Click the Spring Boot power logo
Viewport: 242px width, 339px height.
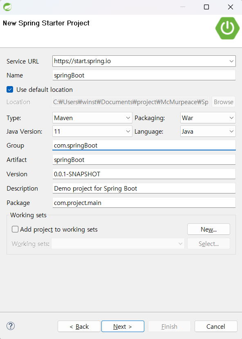click(227, 28)
